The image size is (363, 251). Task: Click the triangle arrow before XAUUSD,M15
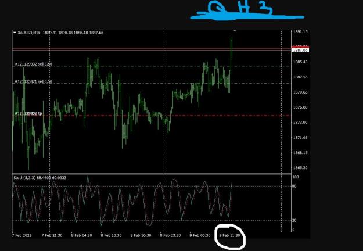pos(15,33)
